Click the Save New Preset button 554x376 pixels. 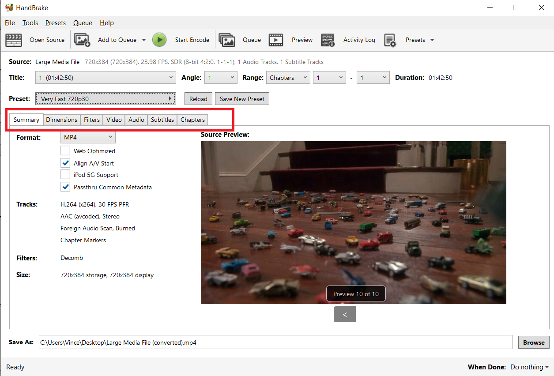pyautogui.click(x=242, y=98)
